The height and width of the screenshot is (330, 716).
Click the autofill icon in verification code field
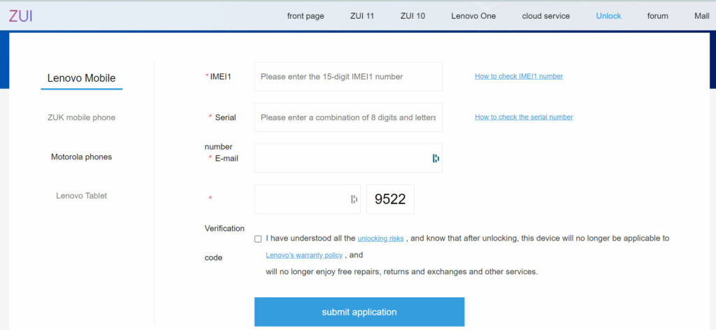[x=354, y=199]
